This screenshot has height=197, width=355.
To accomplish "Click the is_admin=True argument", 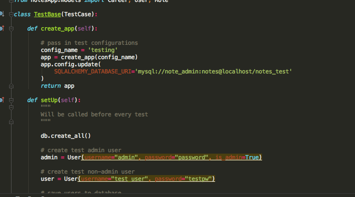I will (238, 157).
